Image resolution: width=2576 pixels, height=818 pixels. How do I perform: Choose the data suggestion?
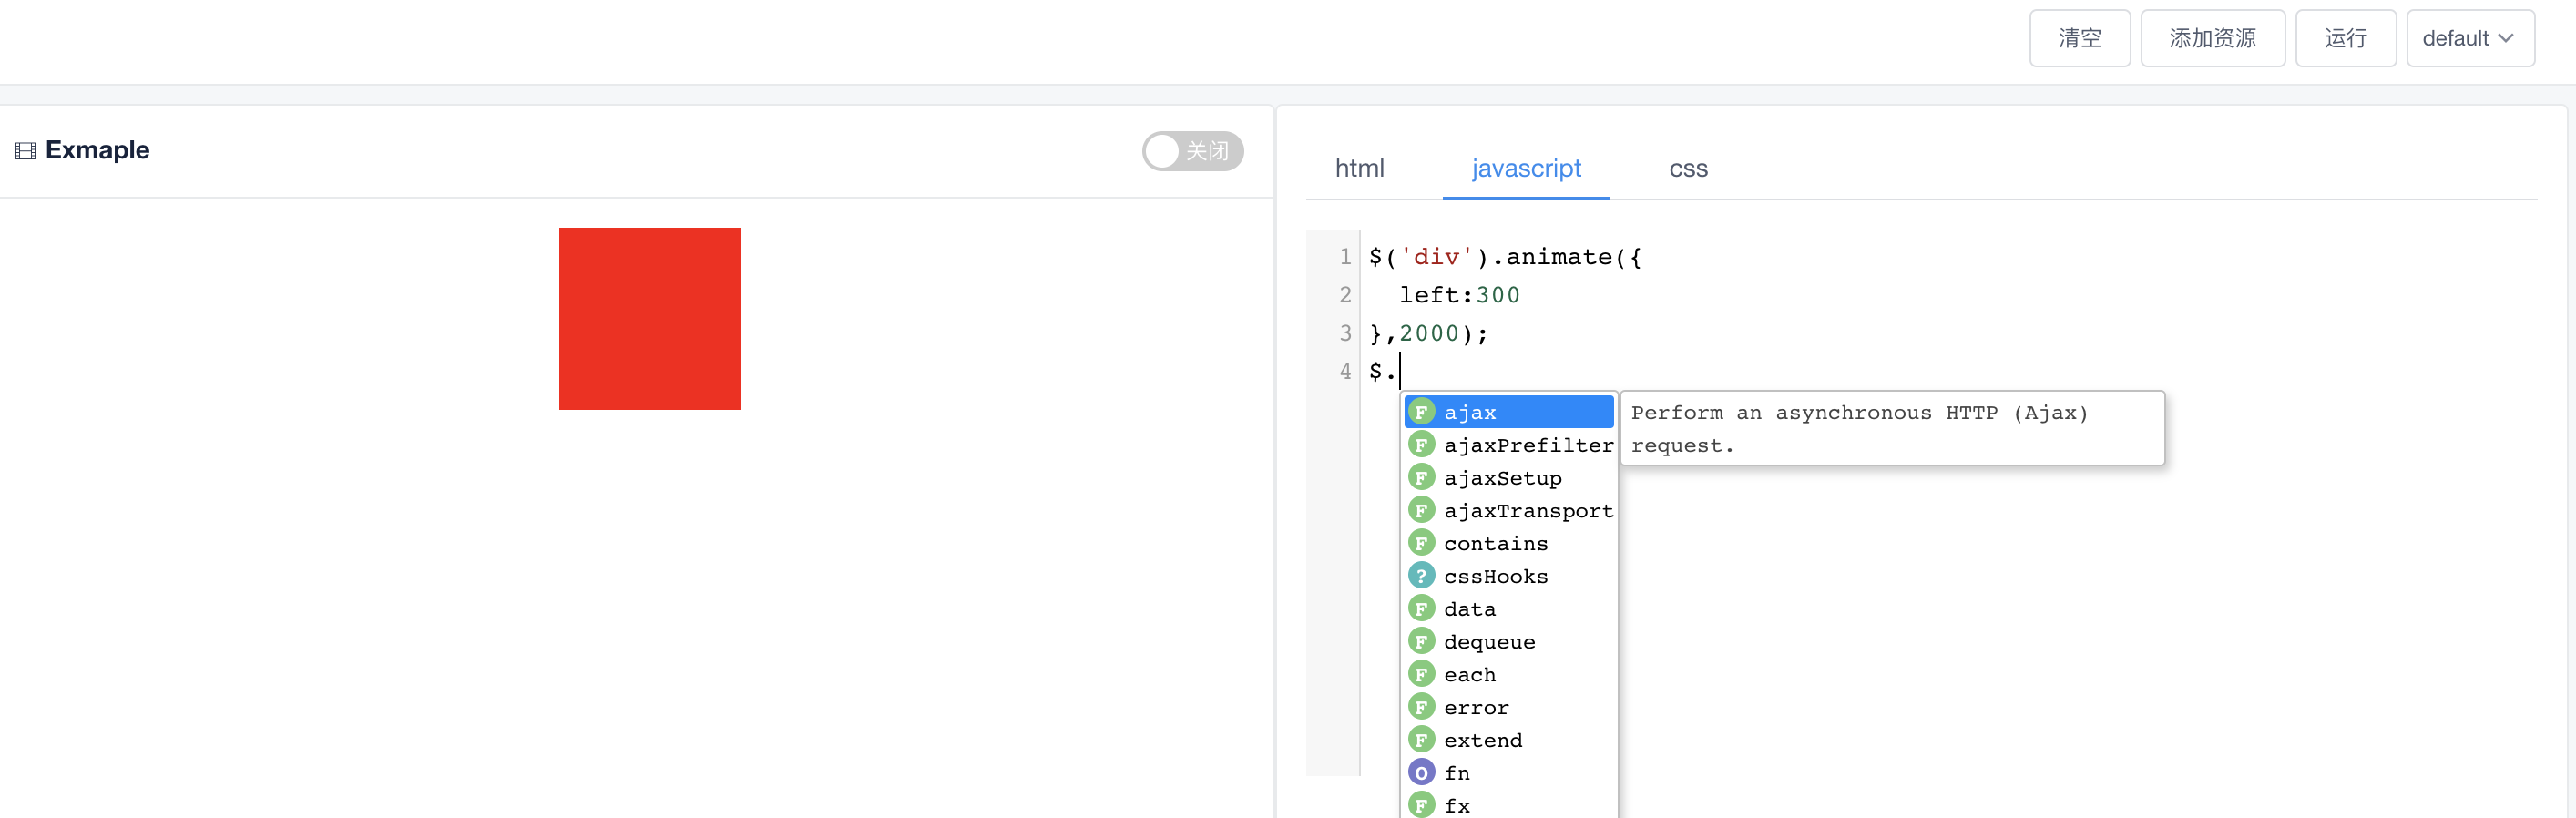click(1509, 609)
